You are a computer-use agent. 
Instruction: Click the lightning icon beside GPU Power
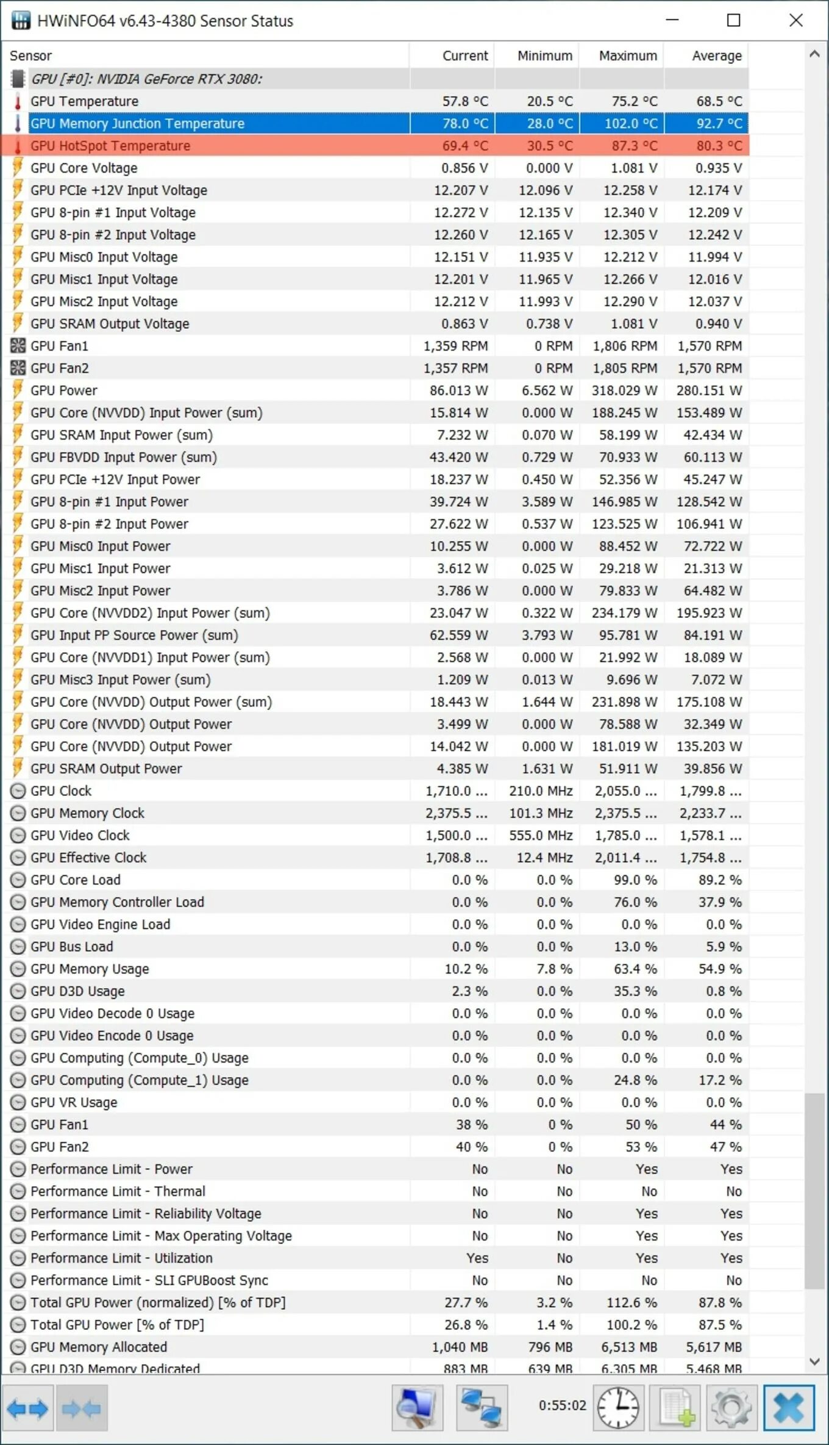click(x=18, y=390)
